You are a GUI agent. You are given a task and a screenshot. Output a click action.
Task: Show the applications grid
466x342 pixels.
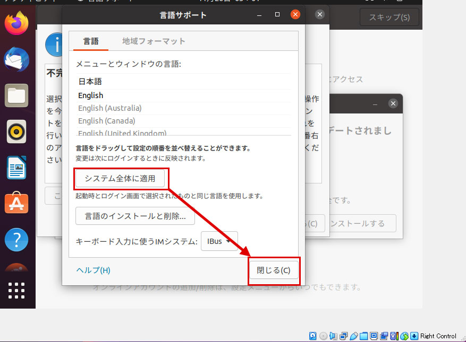(16, 291)
